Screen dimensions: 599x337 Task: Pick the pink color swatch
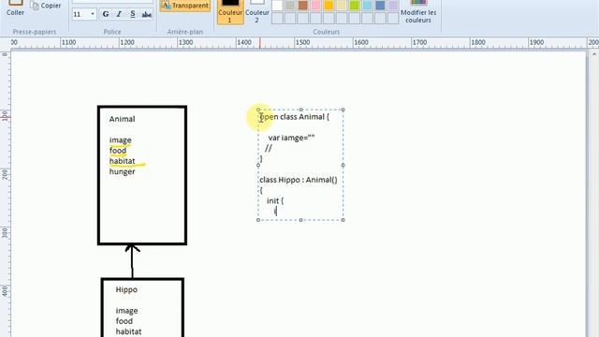(316, 6)
